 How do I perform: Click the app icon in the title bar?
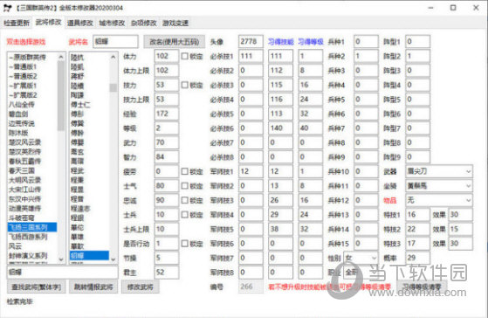point(8,8)
